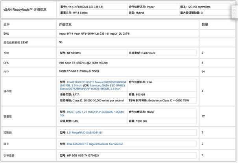Select the SKU row label
238x163 pixels.
tap(6, 34)
